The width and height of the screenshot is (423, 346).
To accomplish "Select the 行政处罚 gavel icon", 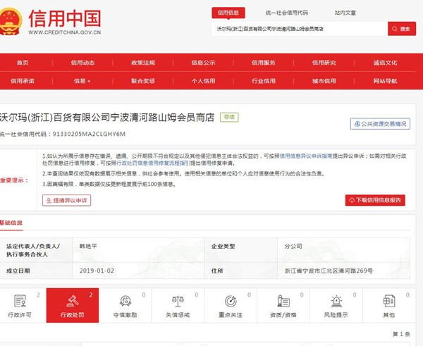I will 73,301.
